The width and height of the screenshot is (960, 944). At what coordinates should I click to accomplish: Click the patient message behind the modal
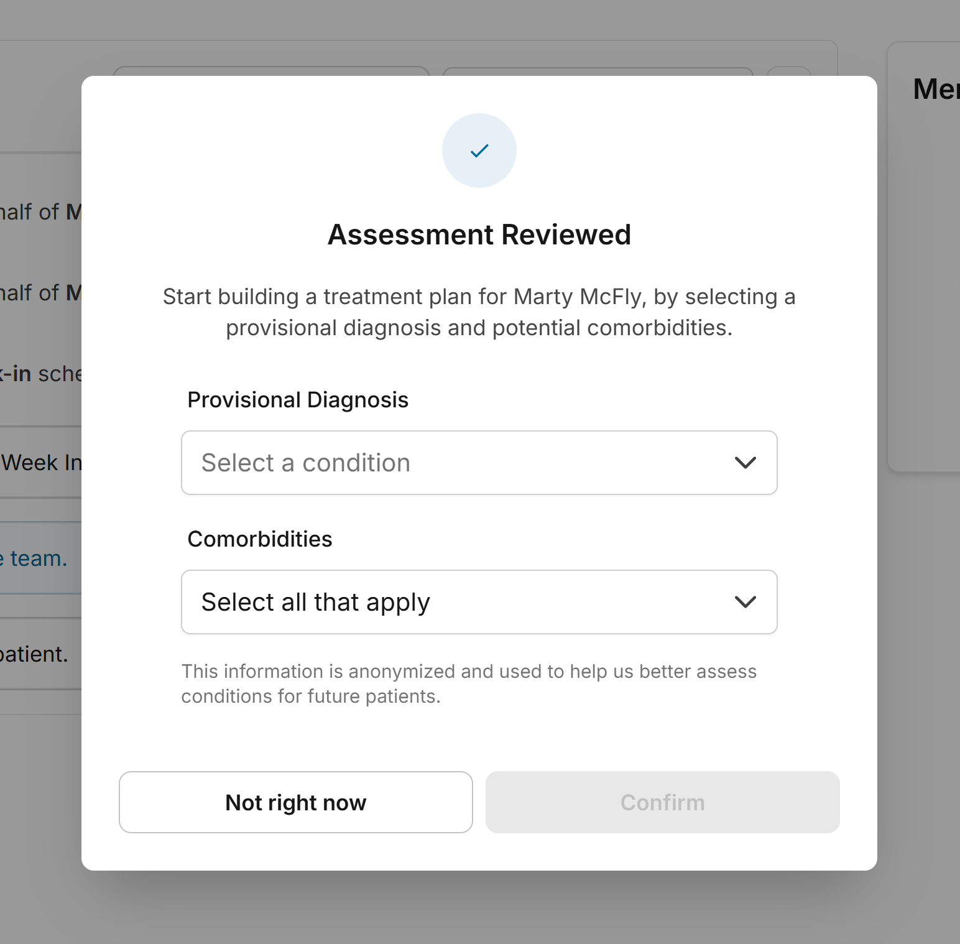[x=34, y=654]
